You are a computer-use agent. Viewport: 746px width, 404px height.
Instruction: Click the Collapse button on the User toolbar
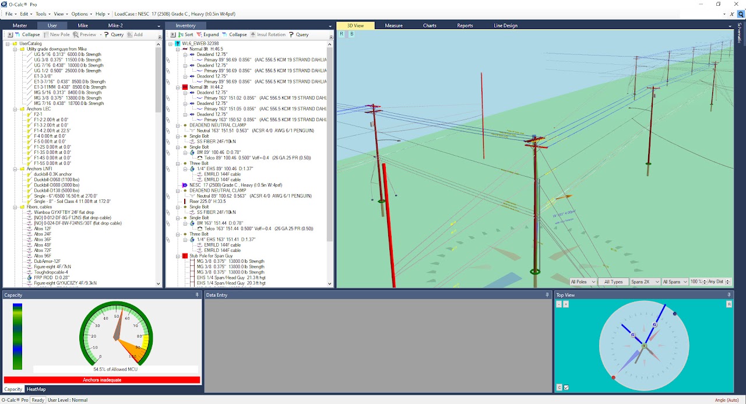[27, 34]
